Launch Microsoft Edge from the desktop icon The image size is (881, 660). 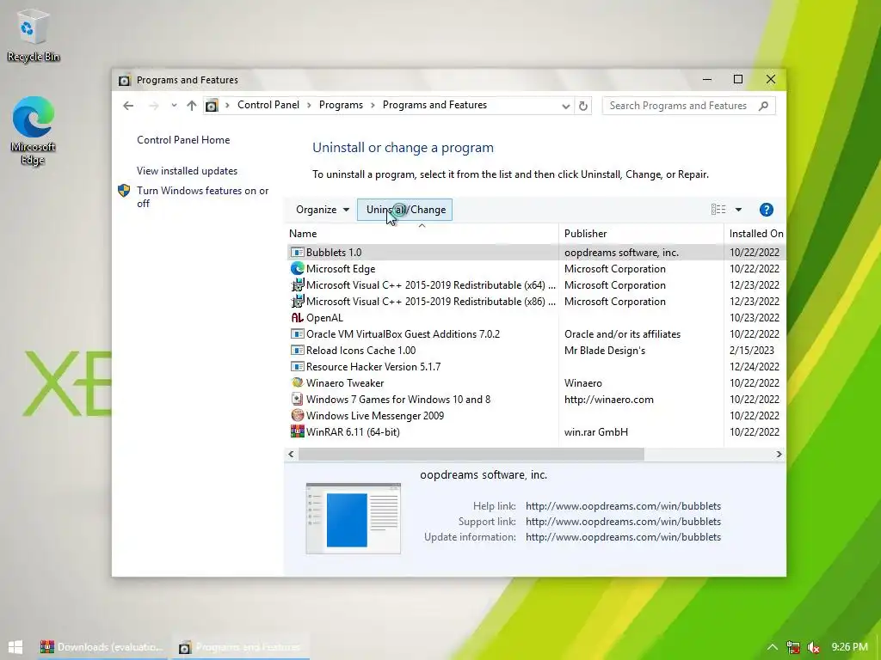tap(33, 131)
